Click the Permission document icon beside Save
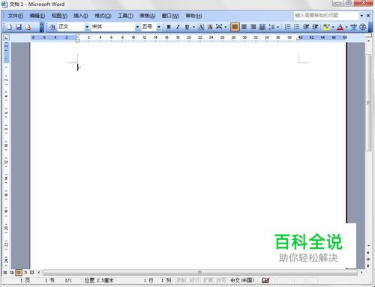This screenshot has height=287, width=375. (28, 27)
